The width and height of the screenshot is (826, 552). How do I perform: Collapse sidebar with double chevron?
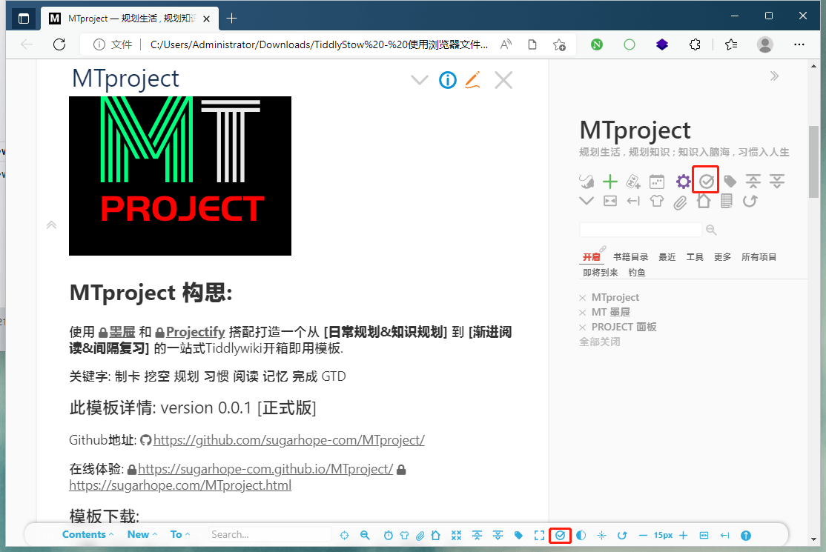[774, 76]
